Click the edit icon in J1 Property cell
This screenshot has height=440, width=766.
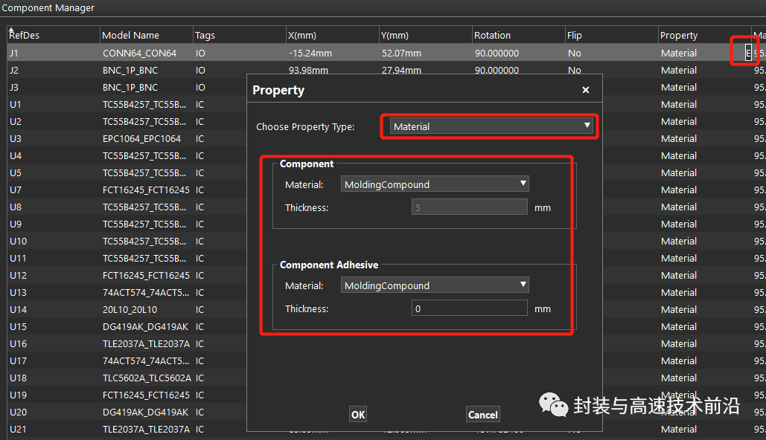[x=748, y=53]
